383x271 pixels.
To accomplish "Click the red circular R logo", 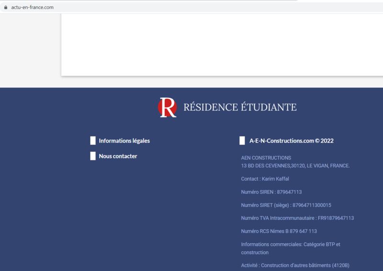I will coord(167,107).
